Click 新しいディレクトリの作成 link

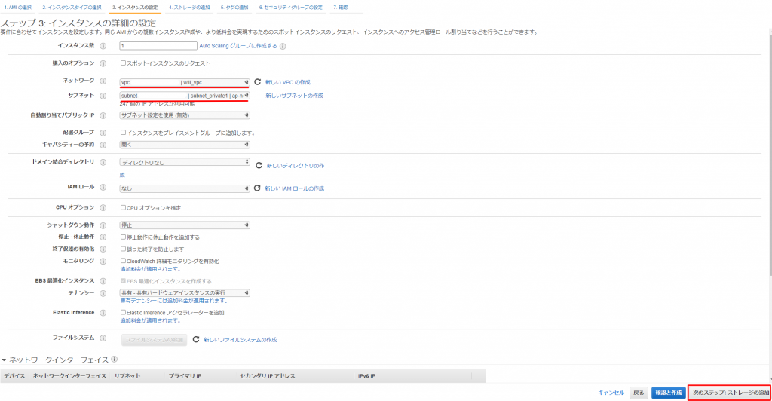296,166
